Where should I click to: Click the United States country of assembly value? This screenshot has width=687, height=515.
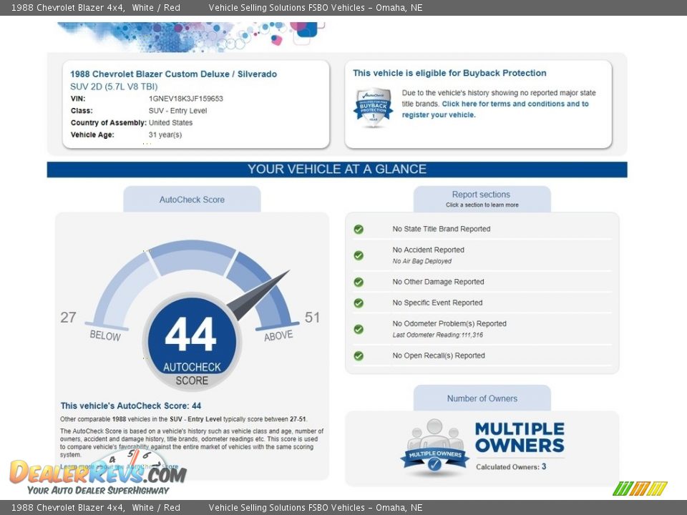170,122
